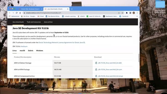Reload the page with the refresh icon
Image resolution: width=167 pixels, height=94 pixels.
pos(17,13)
